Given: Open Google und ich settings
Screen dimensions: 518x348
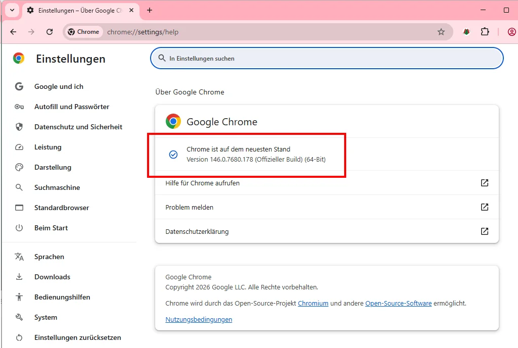Looking at the screenshot, I should 59,86.
